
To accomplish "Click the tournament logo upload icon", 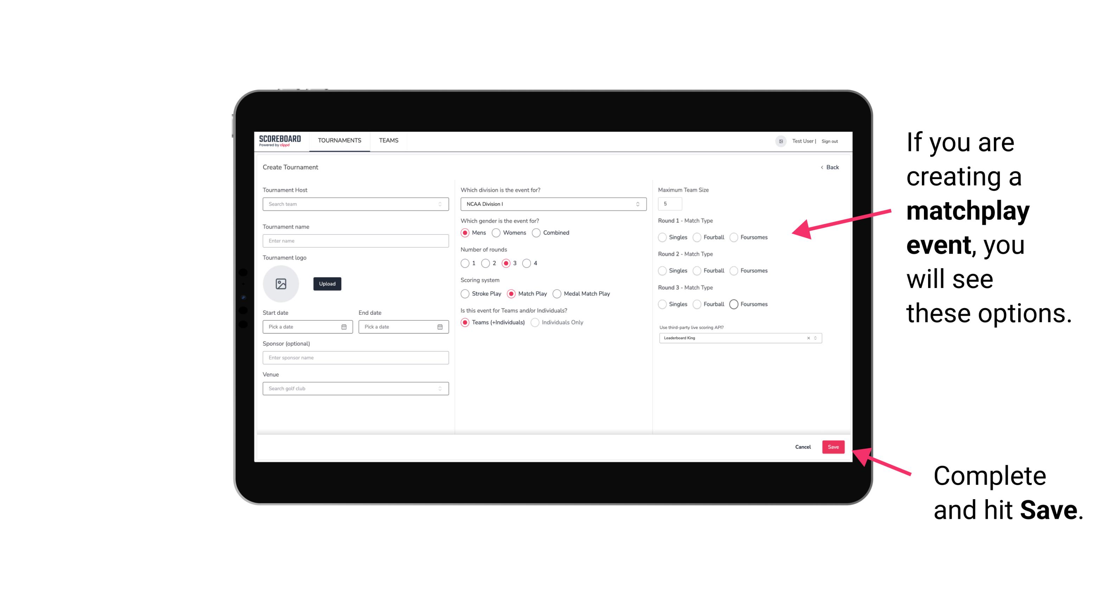I will coord(281,284).
